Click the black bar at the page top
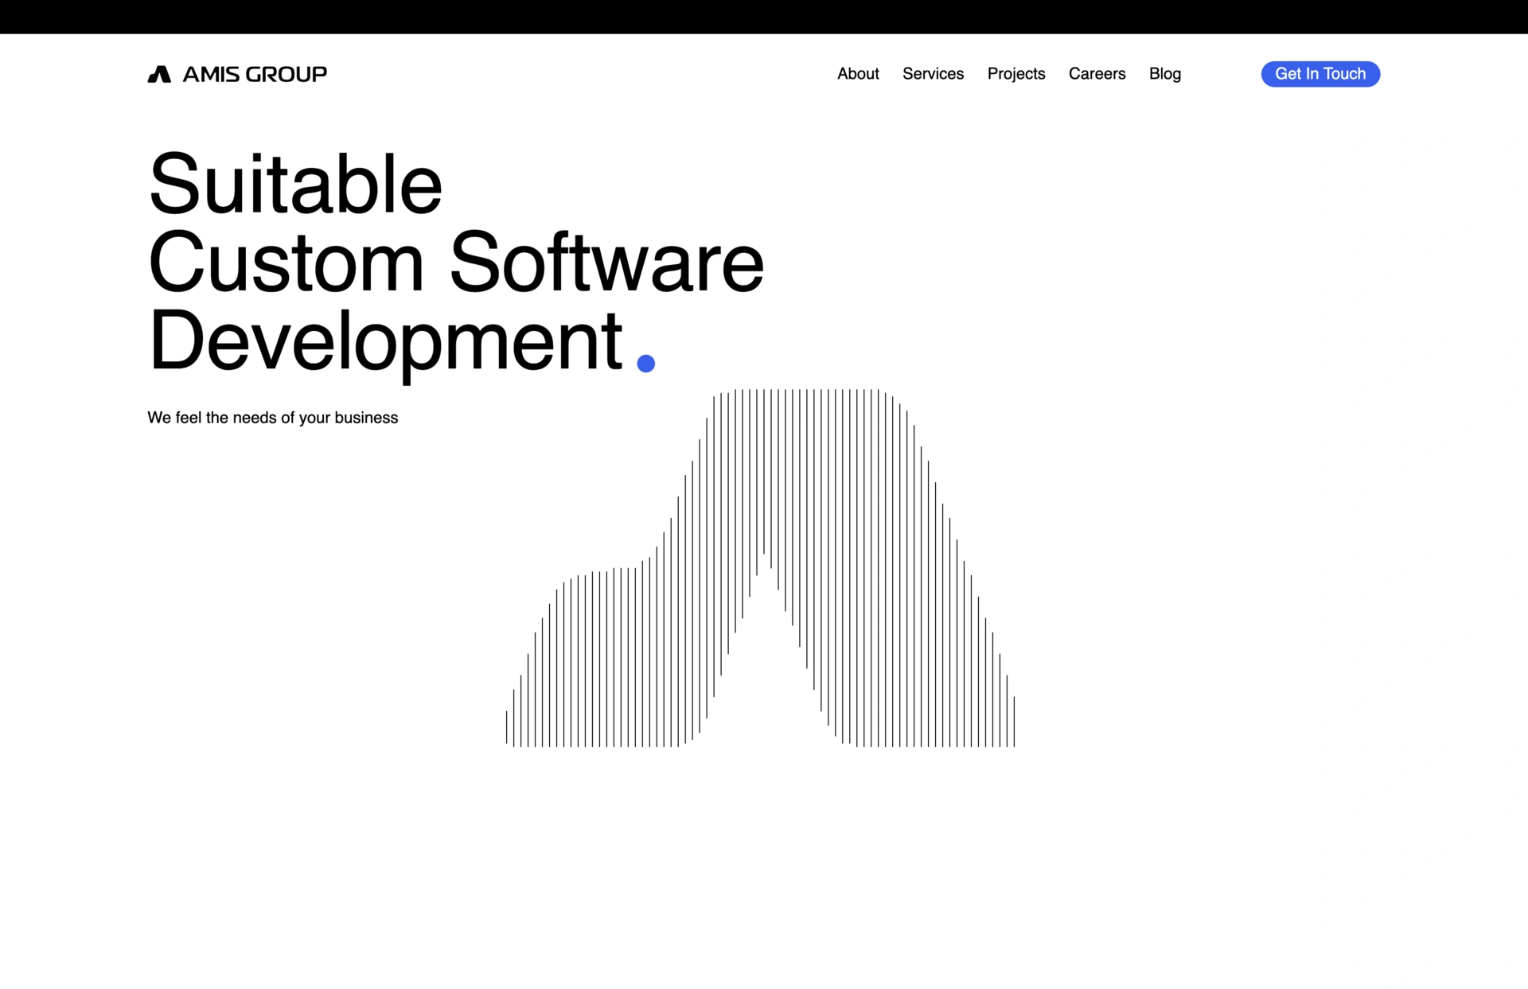 coord(764,16)
